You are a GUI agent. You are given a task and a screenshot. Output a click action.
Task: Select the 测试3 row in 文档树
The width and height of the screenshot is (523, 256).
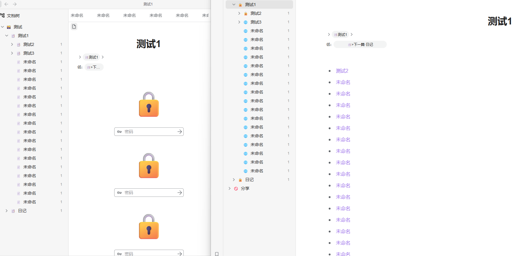coord(34,53)
